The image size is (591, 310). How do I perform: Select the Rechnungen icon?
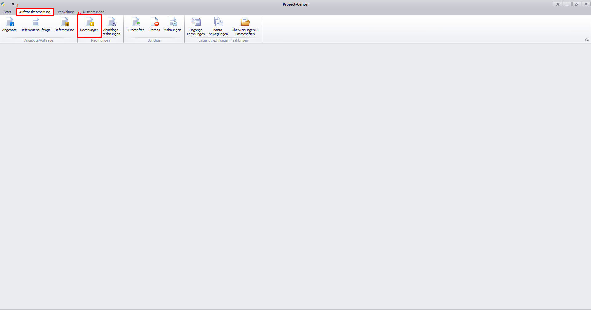click(x=89, y=25)
